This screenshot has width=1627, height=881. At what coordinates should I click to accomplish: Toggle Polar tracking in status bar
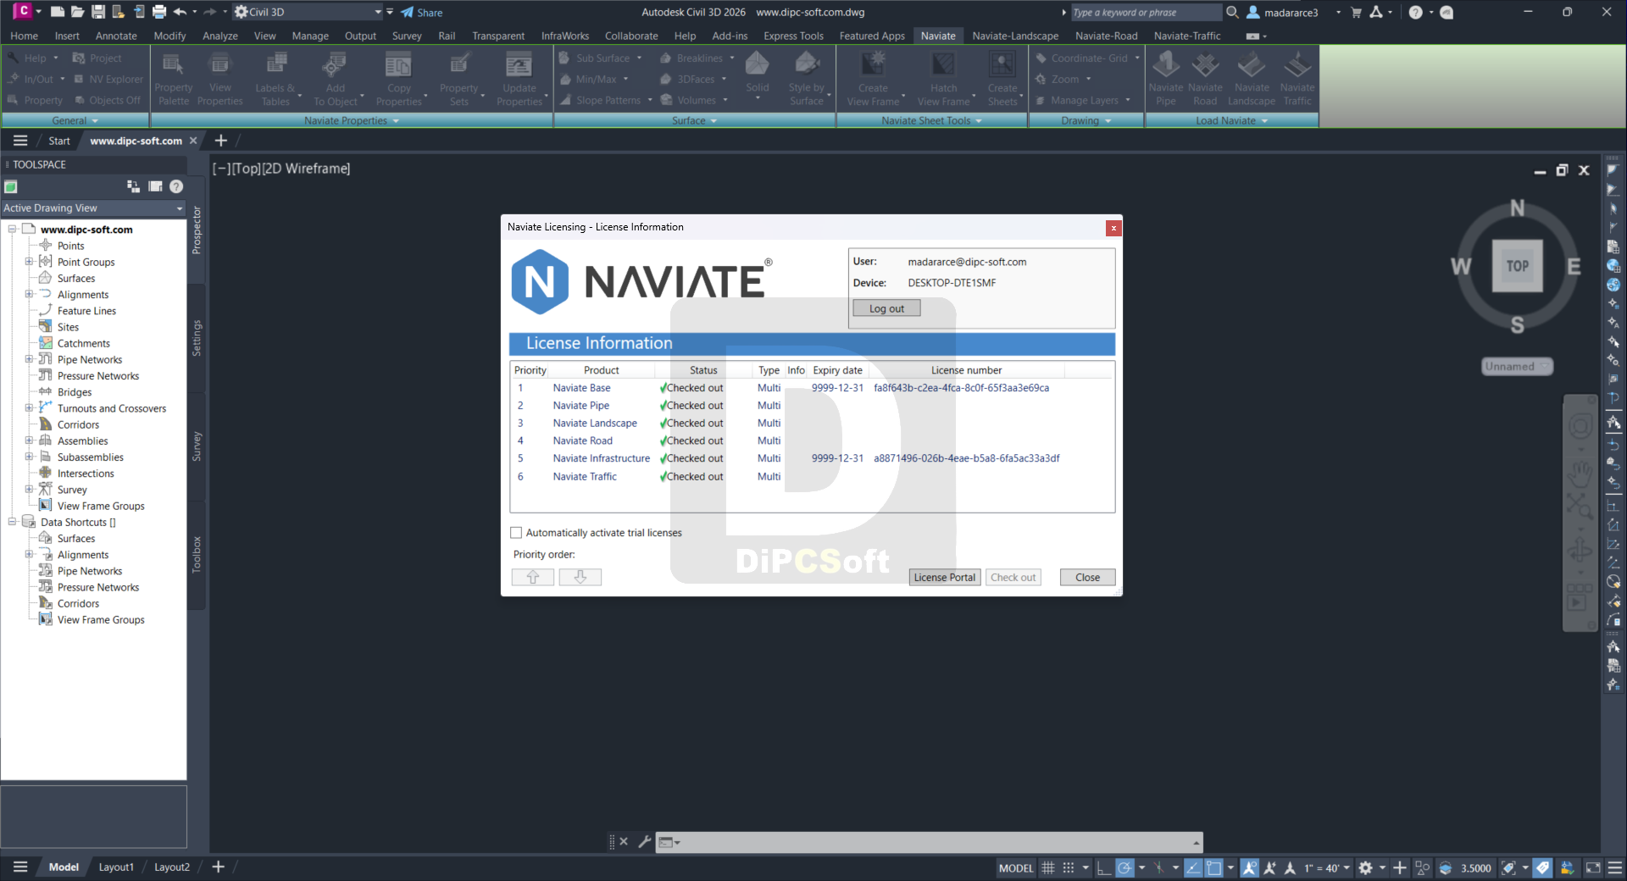1124,867
